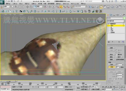Click the Mirror tool icon
This screenshot has width=126, height=91.
[89, 7]
